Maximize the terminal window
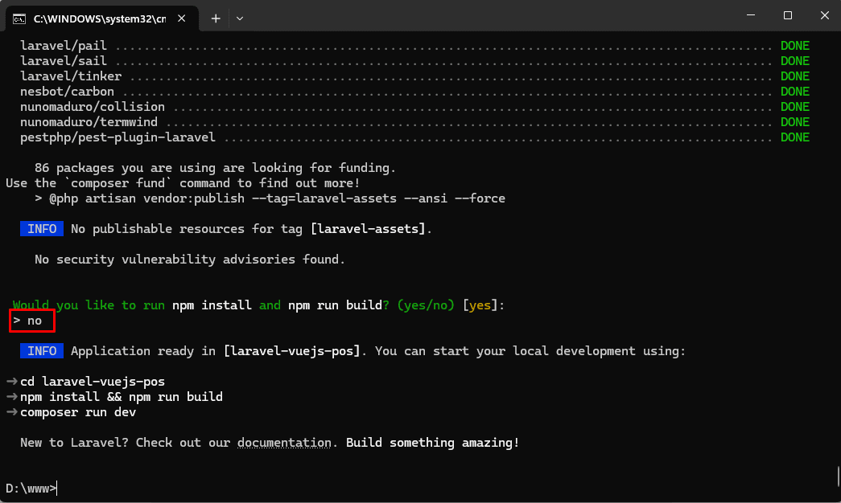The height and width of the screenshot is (503, 841). 788,15
